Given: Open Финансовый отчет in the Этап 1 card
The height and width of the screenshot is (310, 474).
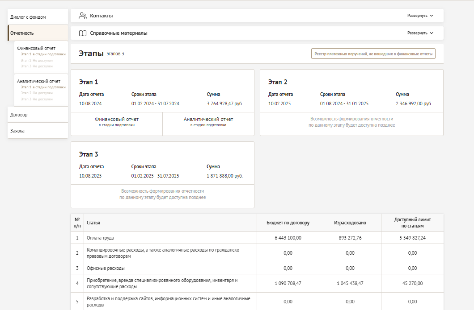Looking at the screenshot, I should pos(117,121).
